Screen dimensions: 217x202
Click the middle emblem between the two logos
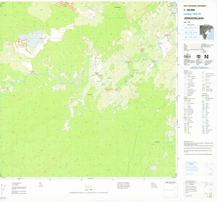coord(199,56)
